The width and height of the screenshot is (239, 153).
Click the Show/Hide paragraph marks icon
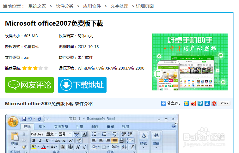coord(132,147)
